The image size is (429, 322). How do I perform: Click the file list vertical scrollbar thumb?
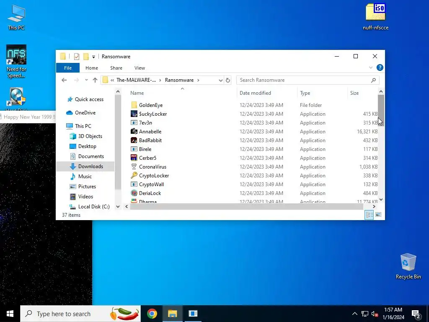pos(381,110)
